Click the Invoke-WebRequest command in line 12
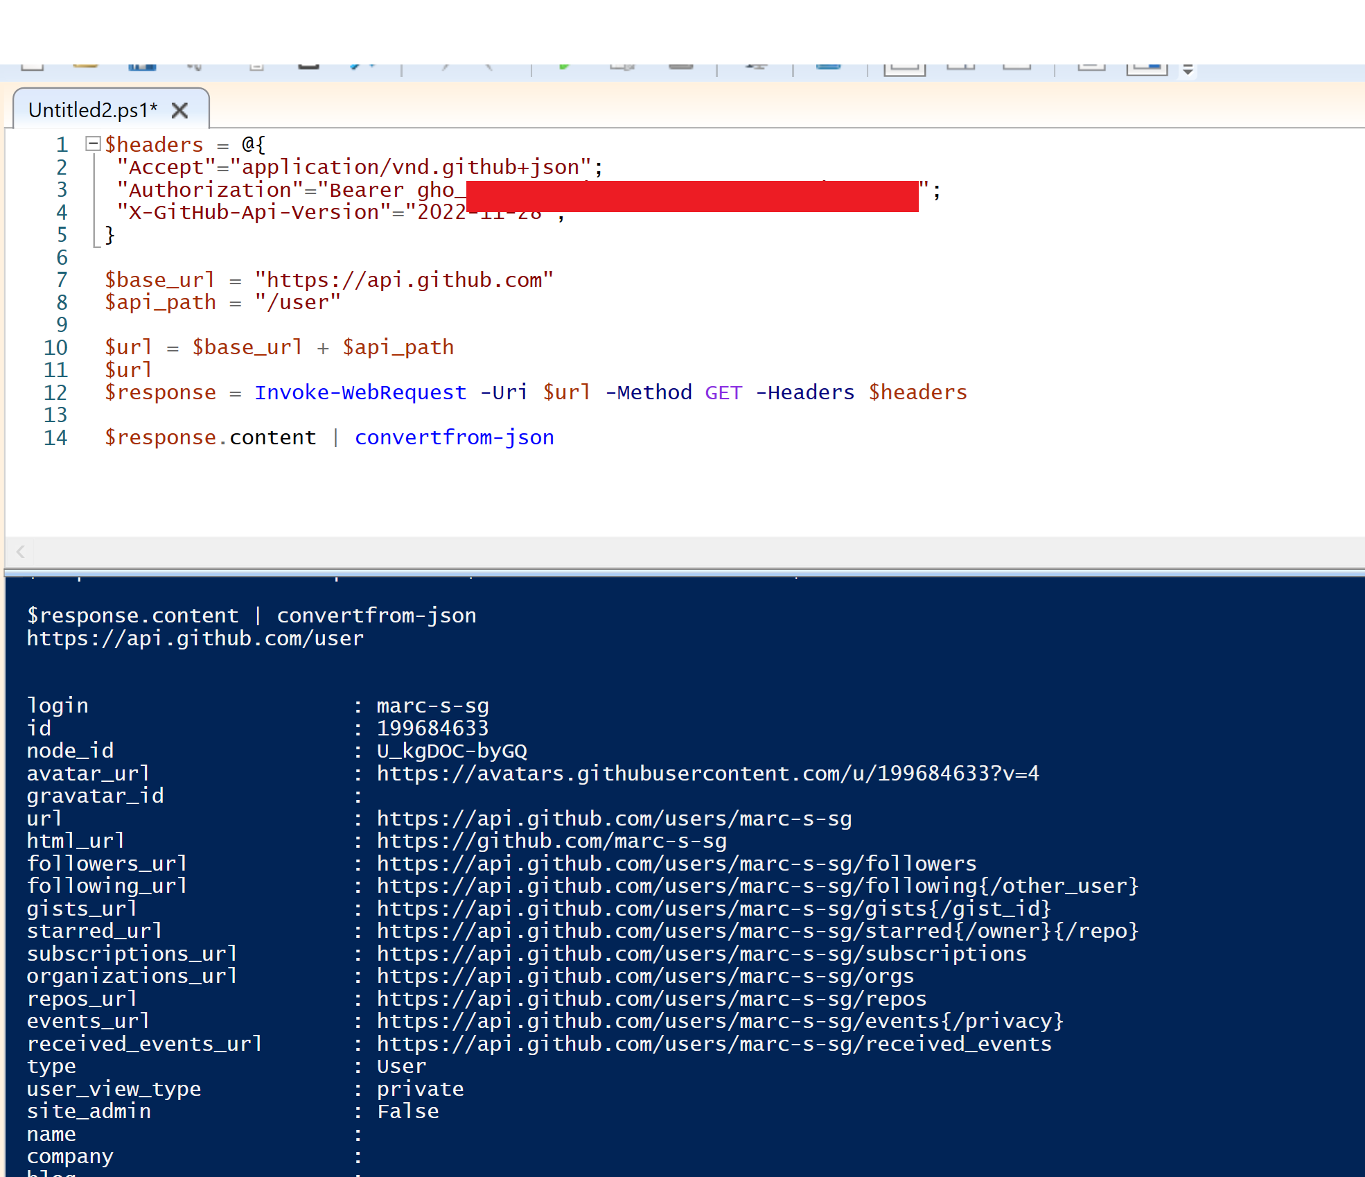Image resolution: width=1365 pixels, height=1177 pixels. click(x=360, y=392)
